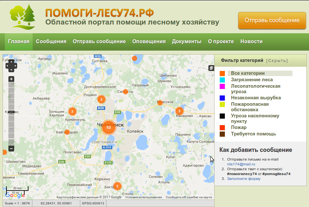Click the zoom slider handle on the map
The height and width of the screenshot is (207, 309).
pyautogui.click(x=11, y=112)
